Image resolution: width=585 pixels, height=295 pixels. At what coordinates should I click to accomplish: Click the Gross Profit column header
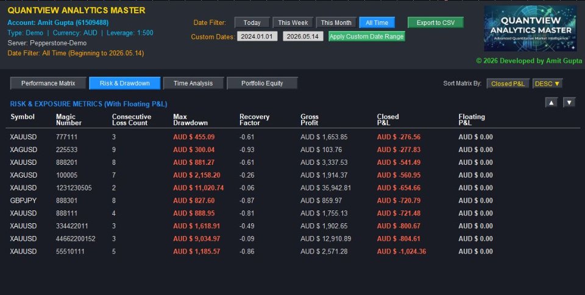coord(310,120)
